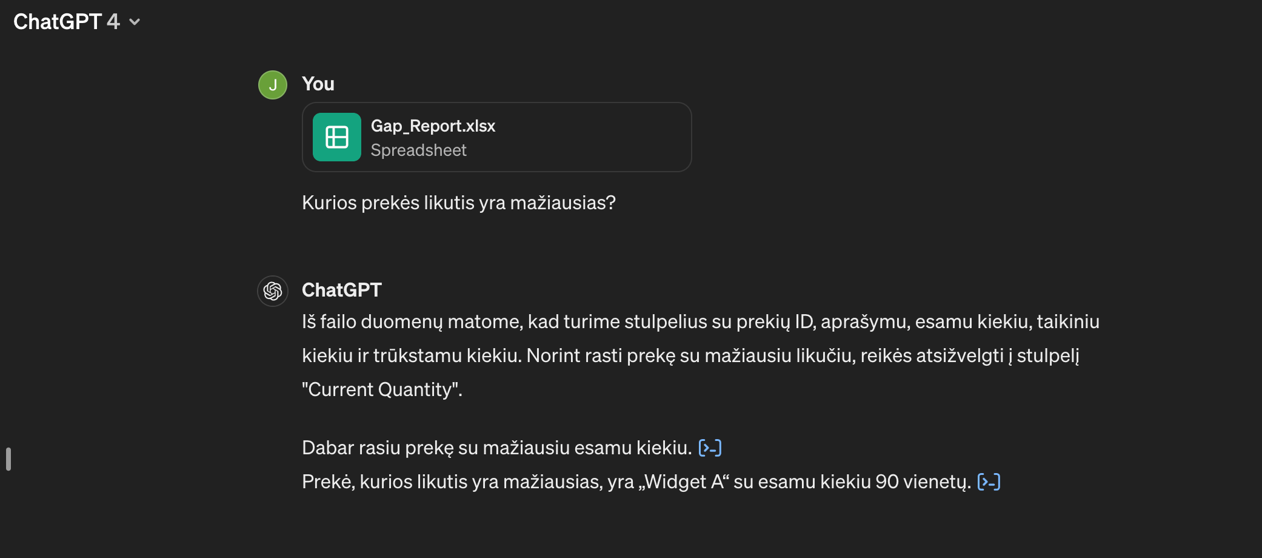Click the 'ChatGPT' responder name
The width and height of the screenshot is (1262, 558).
point(342,290)
